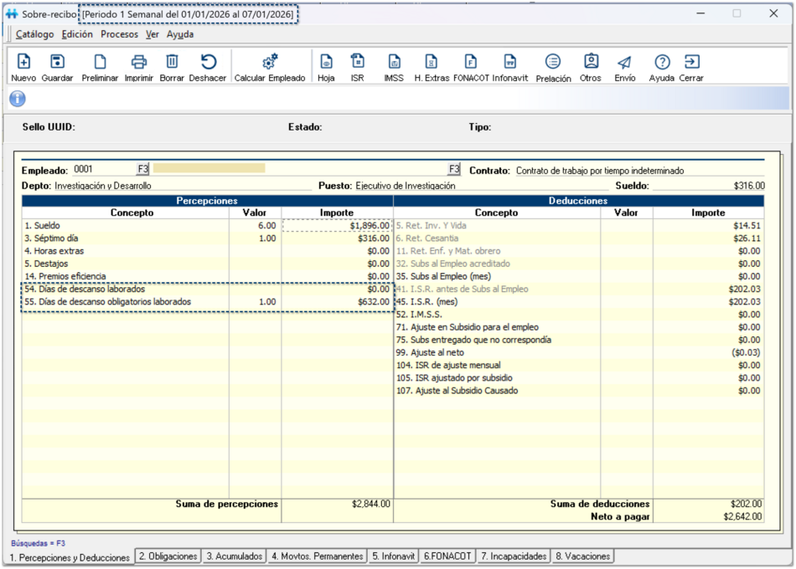This screenshot has height=569, width=796.
Task: Save the receipt with Guardar icon
Action: pyautogui.click(x=57, y=62)
